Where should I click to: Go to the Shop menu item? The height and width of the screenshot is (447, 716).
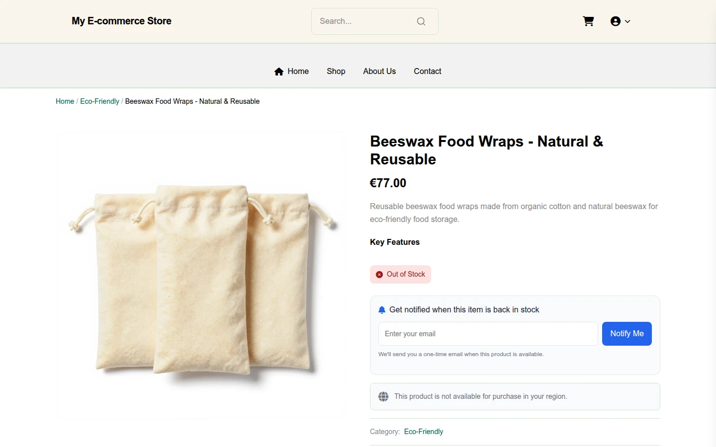(336, 72)
